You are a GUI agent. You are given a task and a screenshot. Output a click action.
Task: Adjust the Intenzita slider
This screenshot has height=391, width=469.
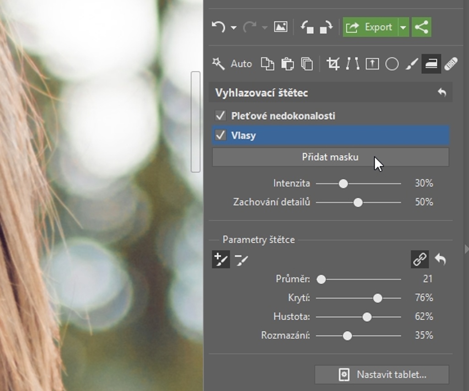(343, 184)
